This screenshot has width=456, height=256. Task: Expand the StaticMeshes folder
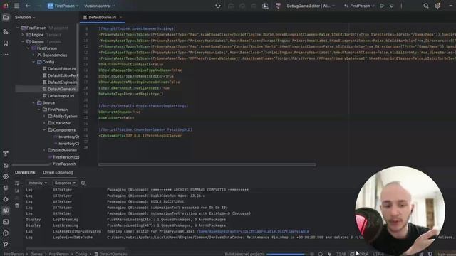(44, 150)
